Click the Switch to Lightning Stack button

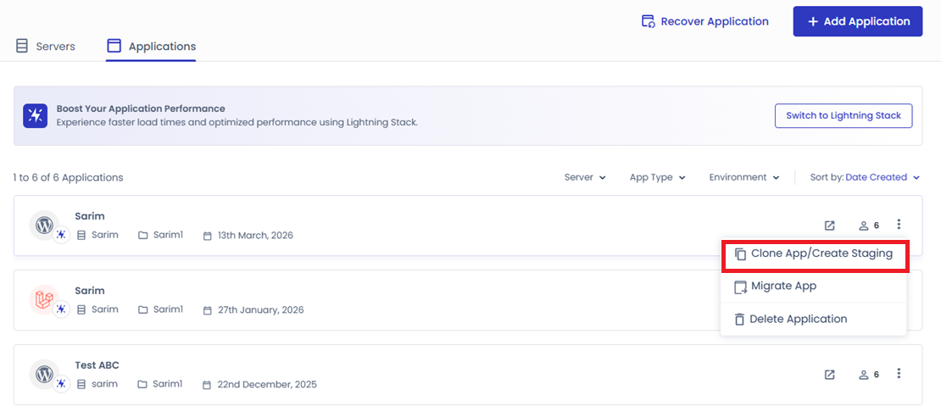[844, 116]
